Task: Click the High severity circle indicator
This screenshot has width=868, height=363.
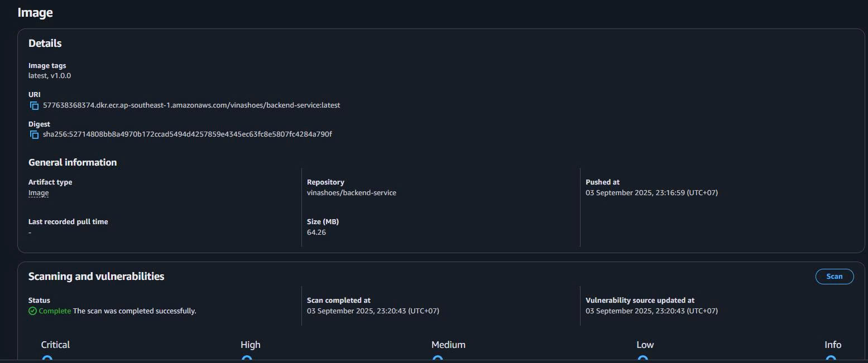Action: [247, 359]
